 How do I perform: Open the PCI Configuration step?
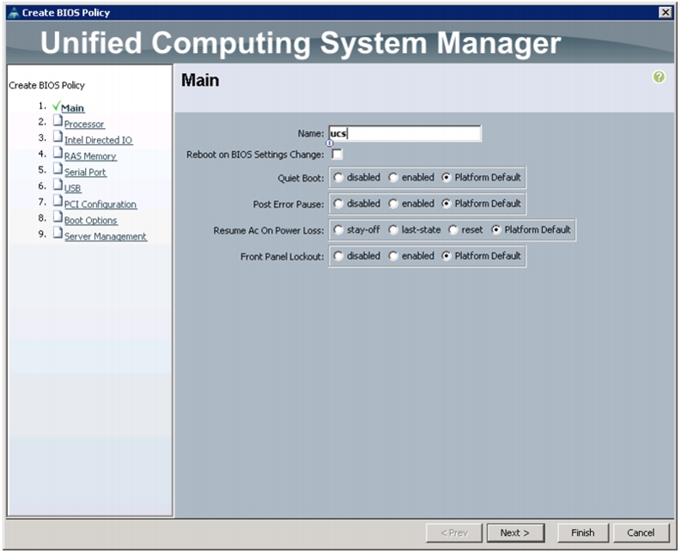[100, 204]
